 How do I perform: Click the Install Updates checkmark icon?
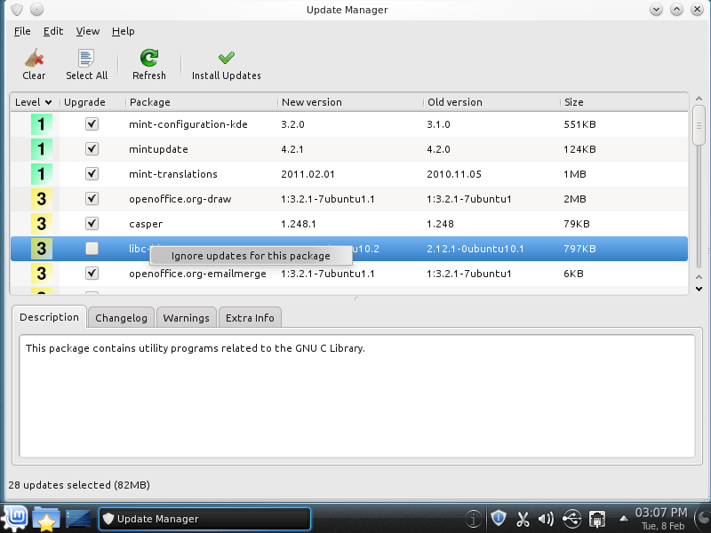(x=227, y=58)
